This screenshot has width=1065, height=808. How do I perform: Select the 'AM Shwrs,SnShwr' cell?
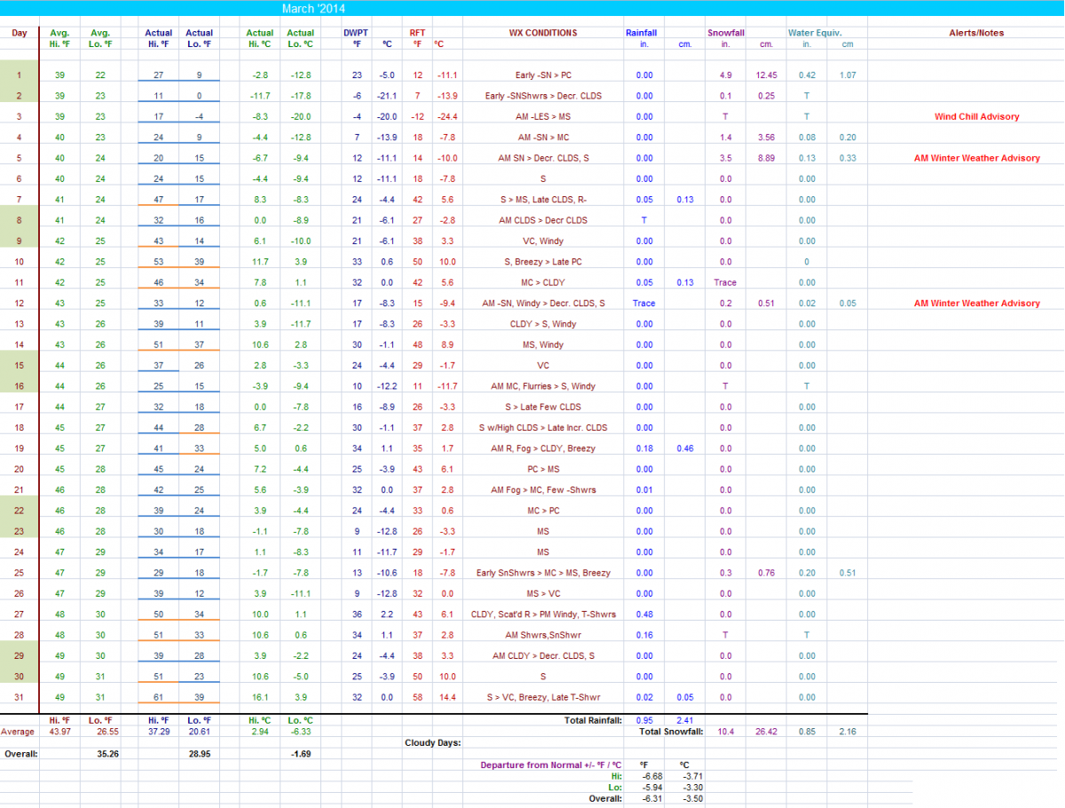(x=542, y=635)
